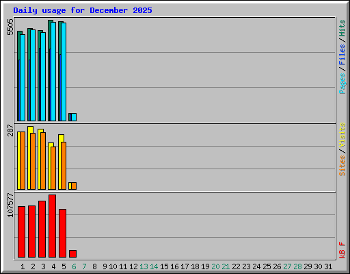
Task: Click day number 1 on the x-axis
Action: [x=23, y=266]
